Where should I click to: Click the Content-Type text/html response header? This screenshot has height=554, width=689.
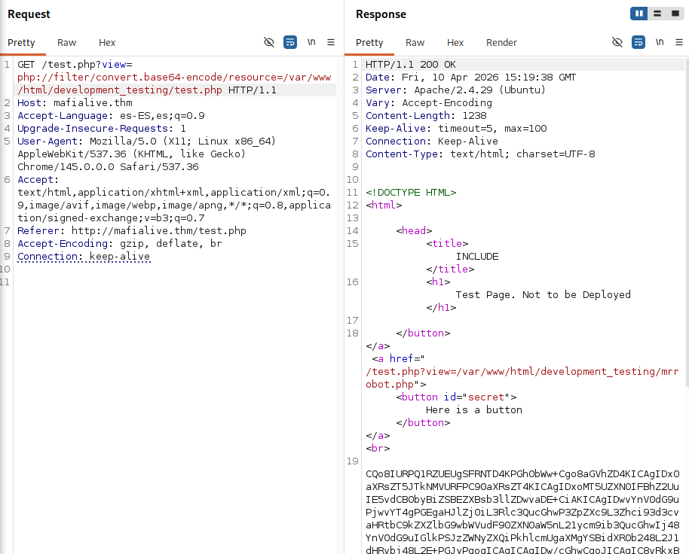pos(480,154)
